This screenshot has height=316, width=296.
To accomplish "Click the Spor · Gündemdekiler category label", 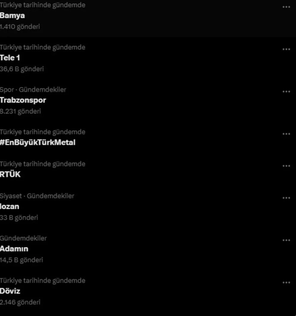I will coord(33,90).
